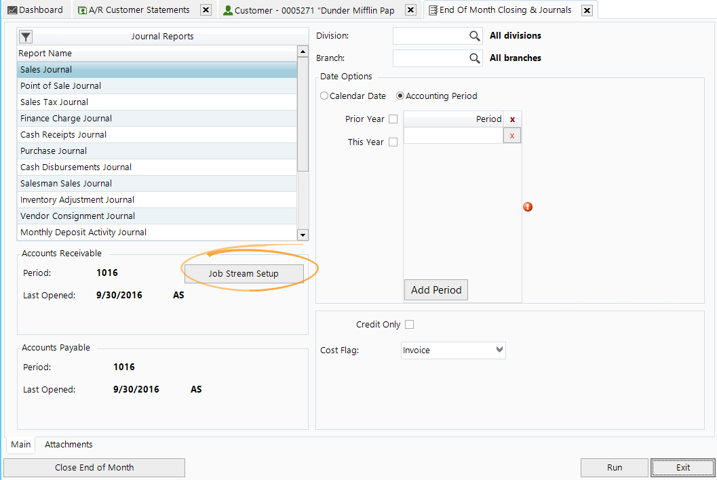This screenshot has height=480, width=717.
Task: Remove the period row with its x button
Action: click(511, 136)
